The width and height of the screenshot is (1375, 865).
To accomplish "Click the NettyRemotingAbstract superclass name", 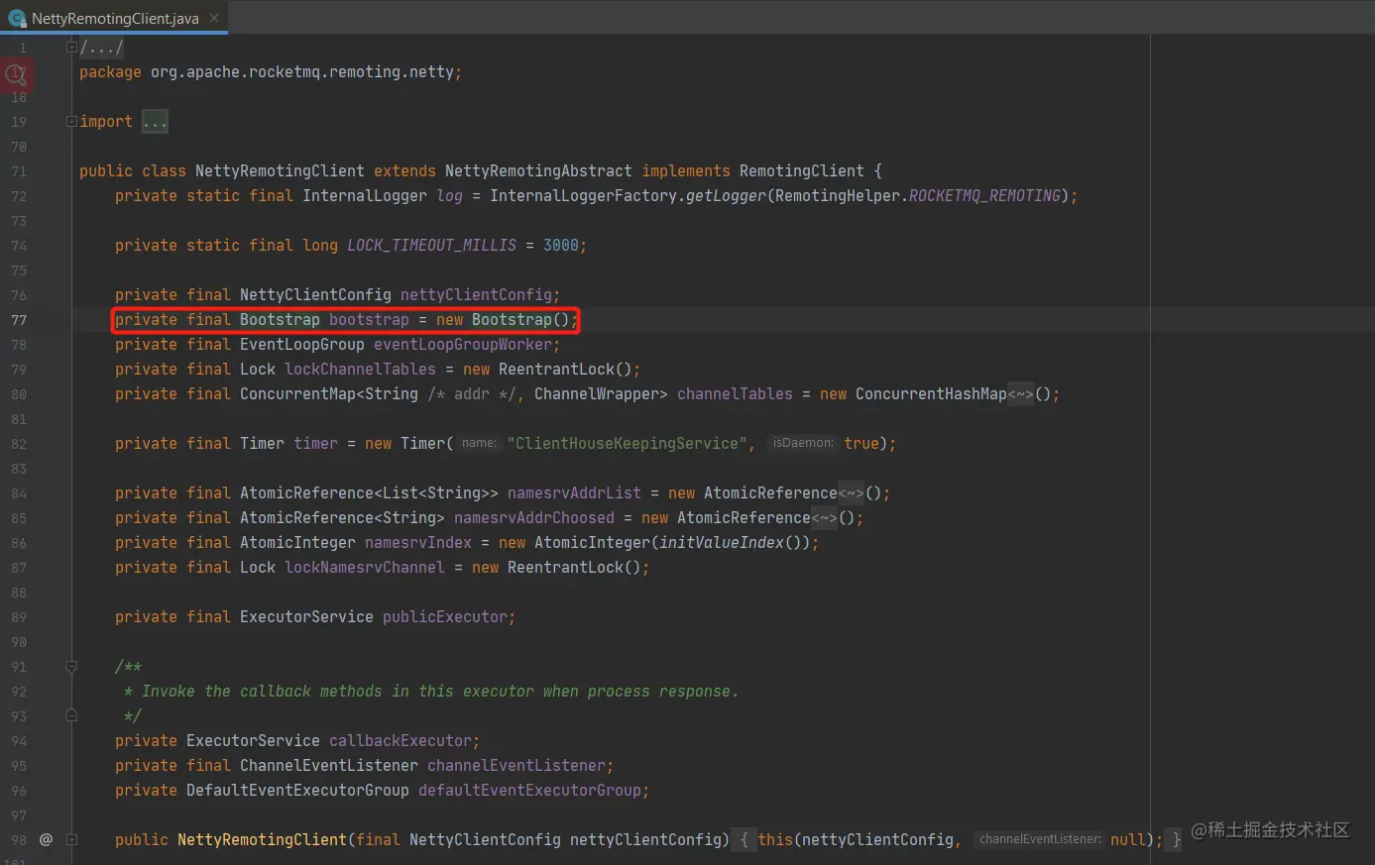I will (538, 171).
